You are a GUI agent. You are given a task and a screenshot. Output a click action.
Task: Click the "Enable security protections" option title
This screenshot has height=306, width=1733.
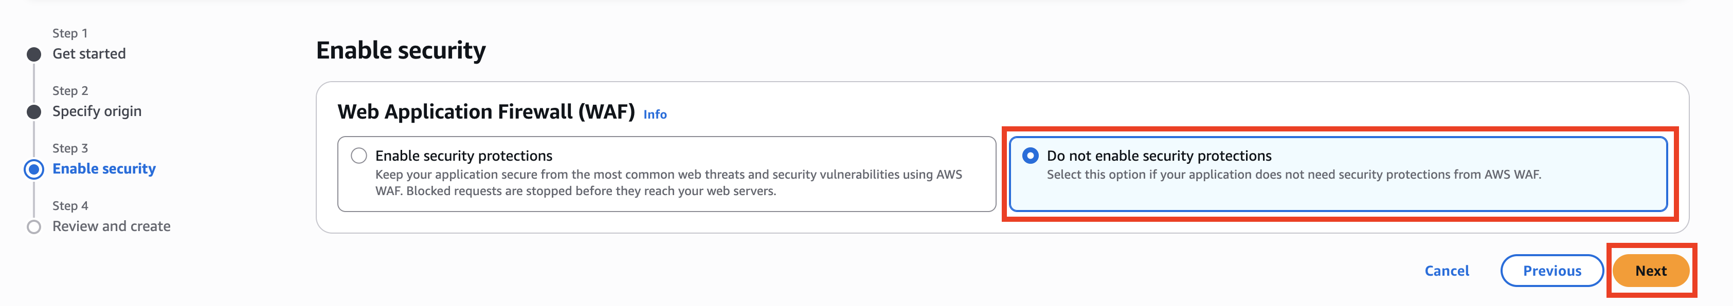(x=463, y=156)
